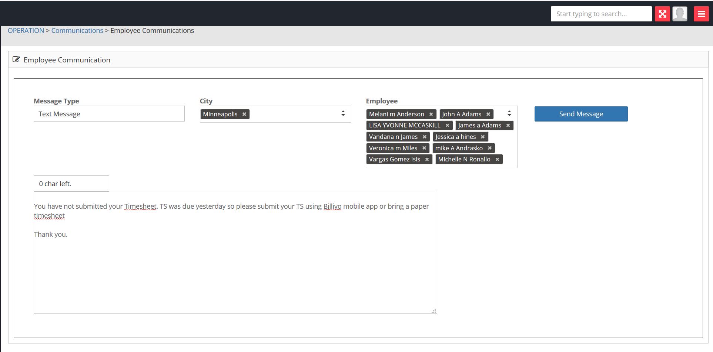Remove James a Adams tag
The width and height of the screenshot is (713, 352).
[508, 126]
